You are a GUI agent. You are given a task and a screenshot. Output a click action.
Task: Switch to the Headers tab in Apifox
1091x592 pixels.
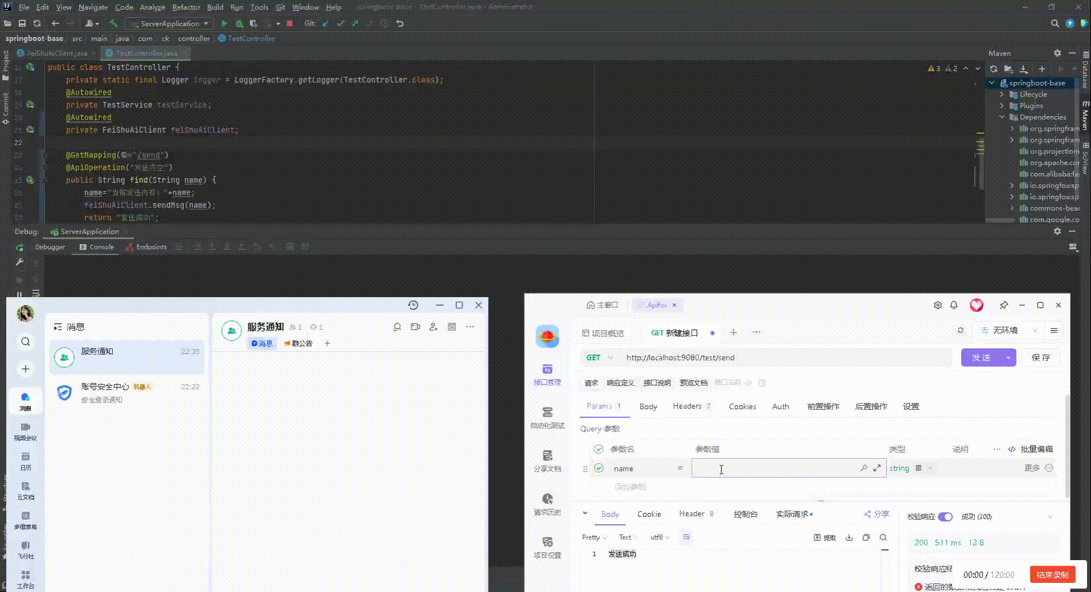(x=687, y=406)
